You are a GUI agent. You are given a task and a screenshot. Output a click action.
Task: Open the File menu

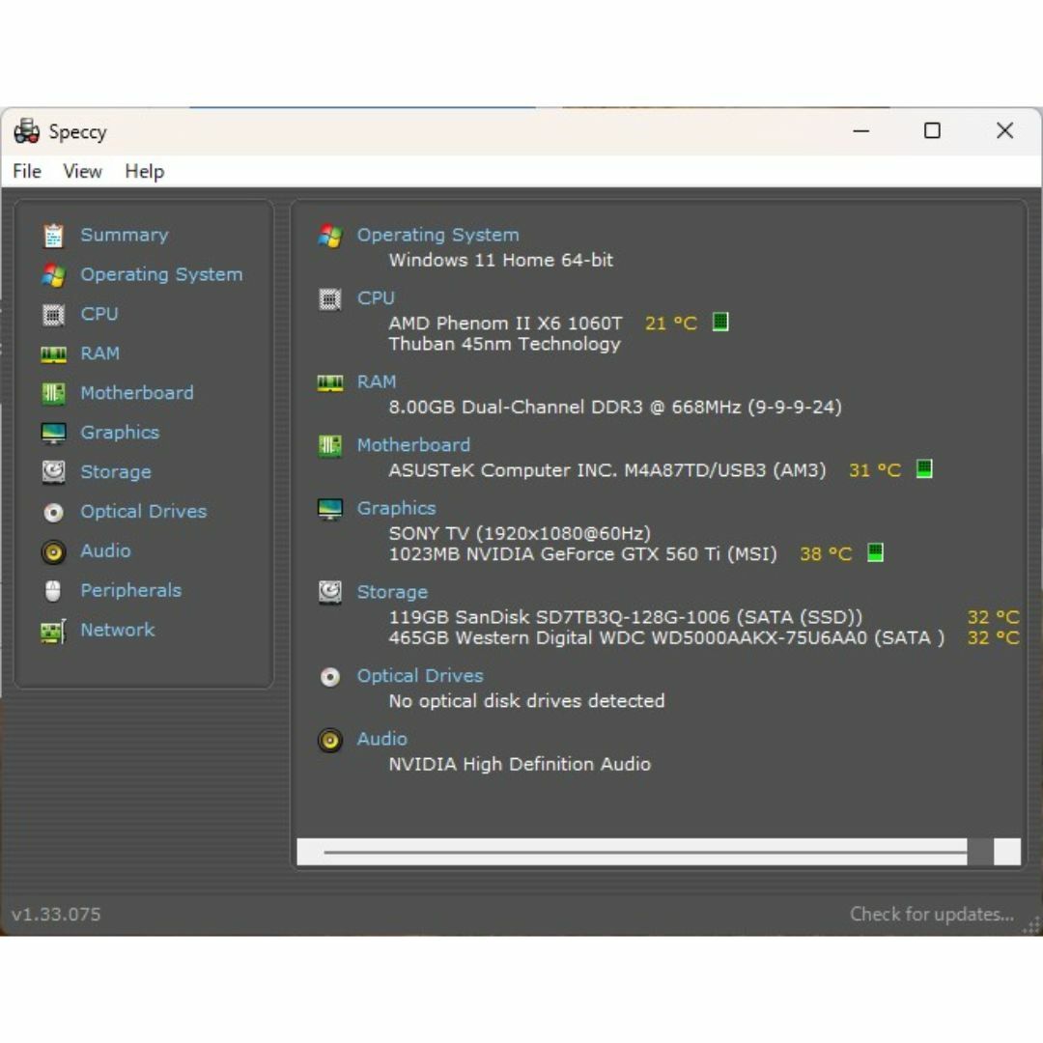27,172
